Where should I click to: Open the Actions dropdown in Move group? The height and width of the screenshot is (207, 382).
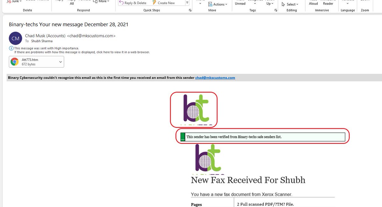click(218, 4)
